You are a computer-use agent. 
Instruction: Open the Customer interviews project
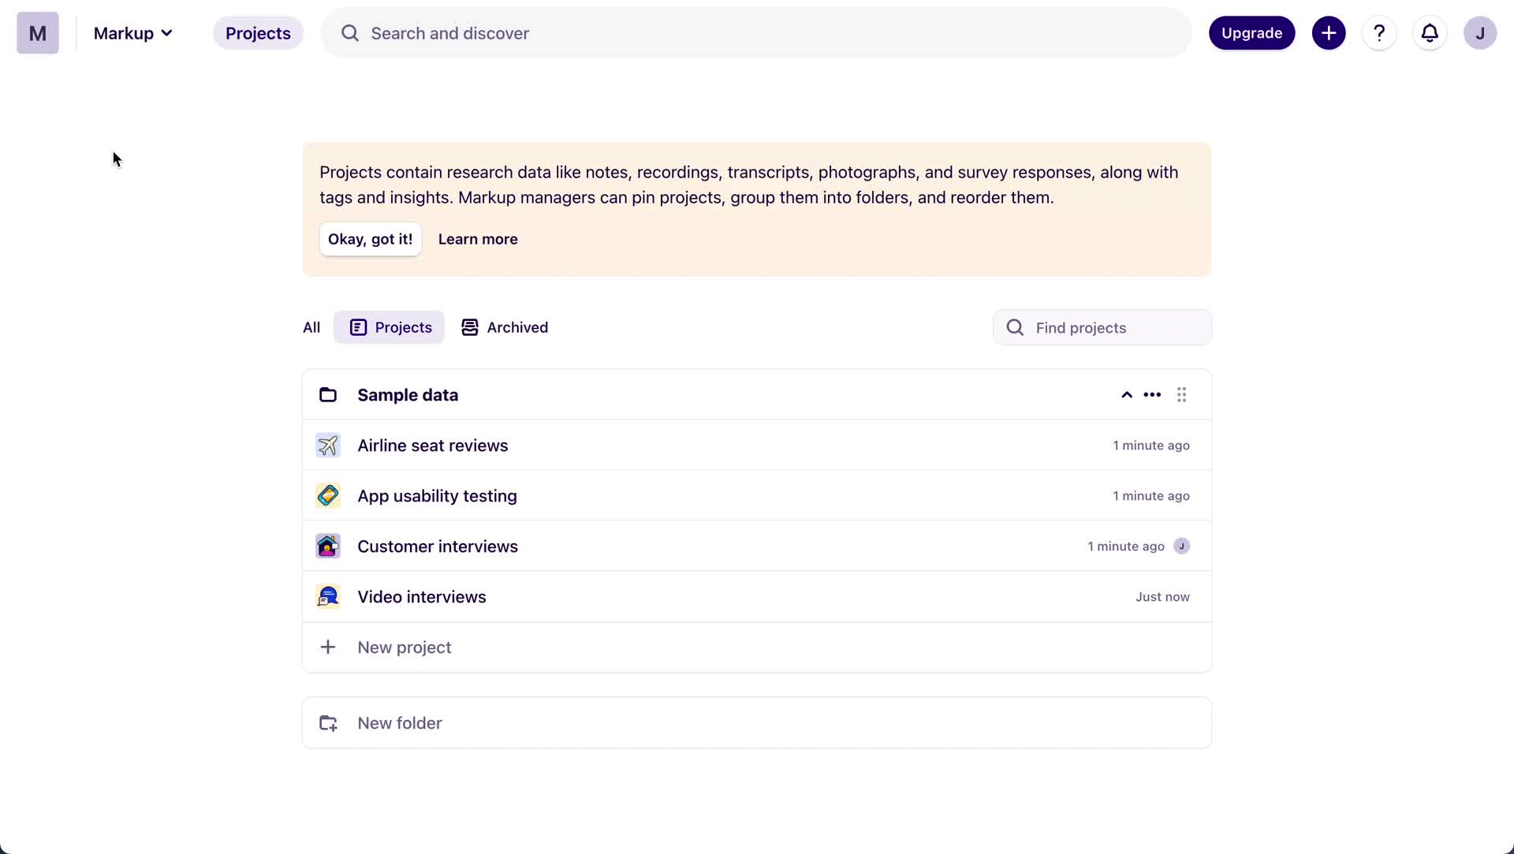438,546
